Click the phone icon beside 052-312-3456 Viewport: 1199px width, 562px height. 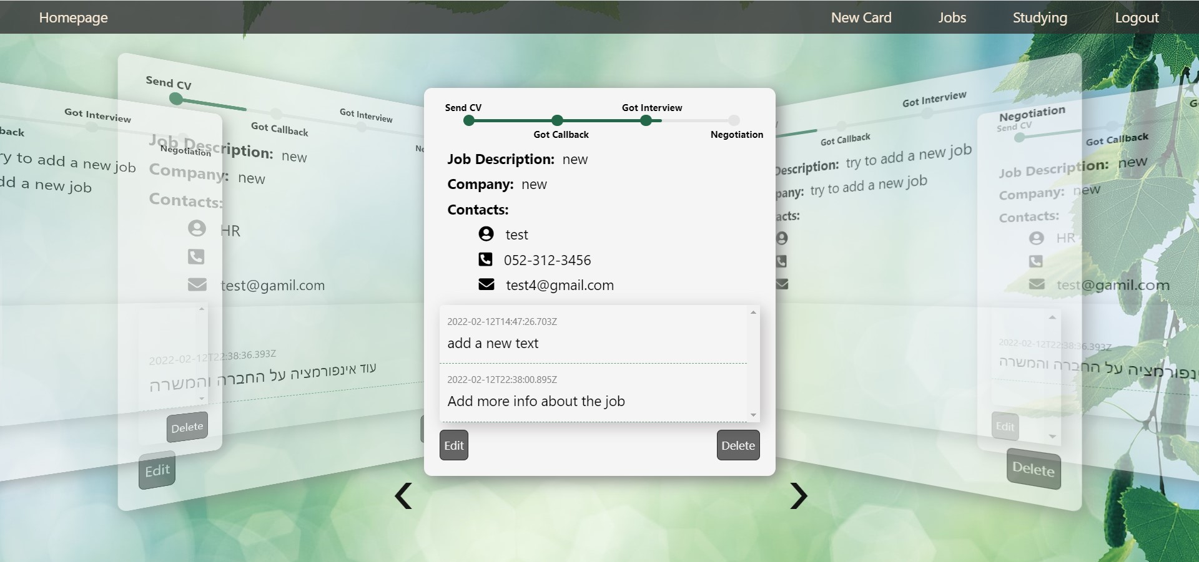(485, 259)
